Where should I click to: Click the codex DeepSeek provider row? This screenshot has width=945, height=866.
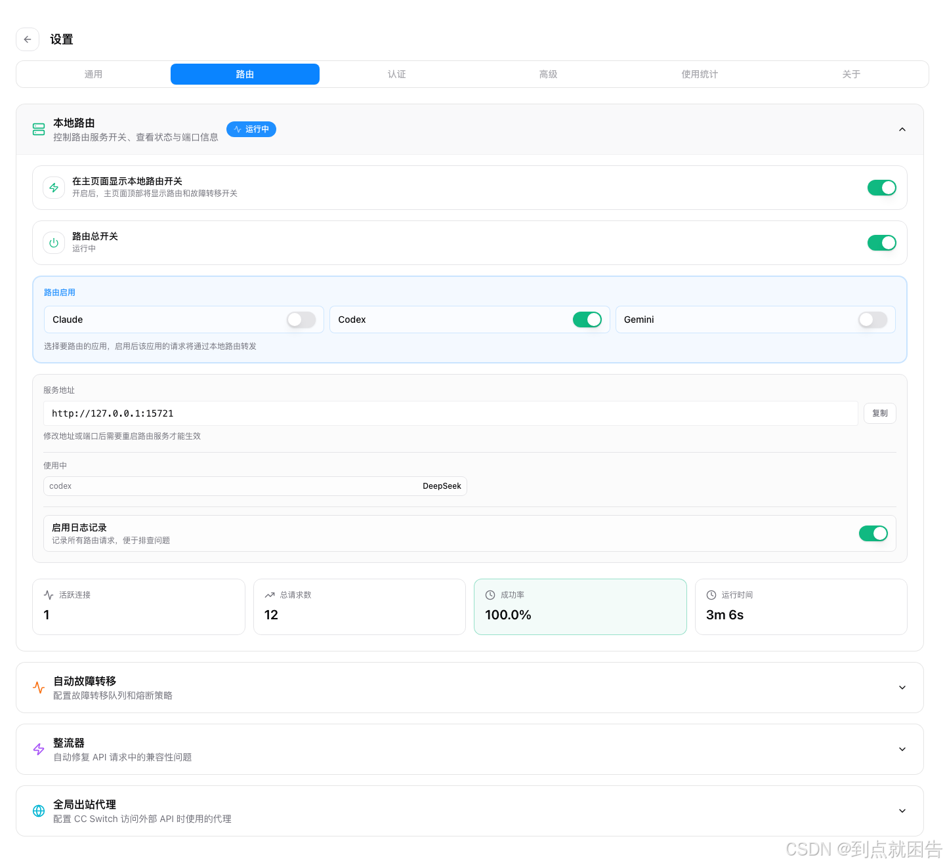click(255, 486)
